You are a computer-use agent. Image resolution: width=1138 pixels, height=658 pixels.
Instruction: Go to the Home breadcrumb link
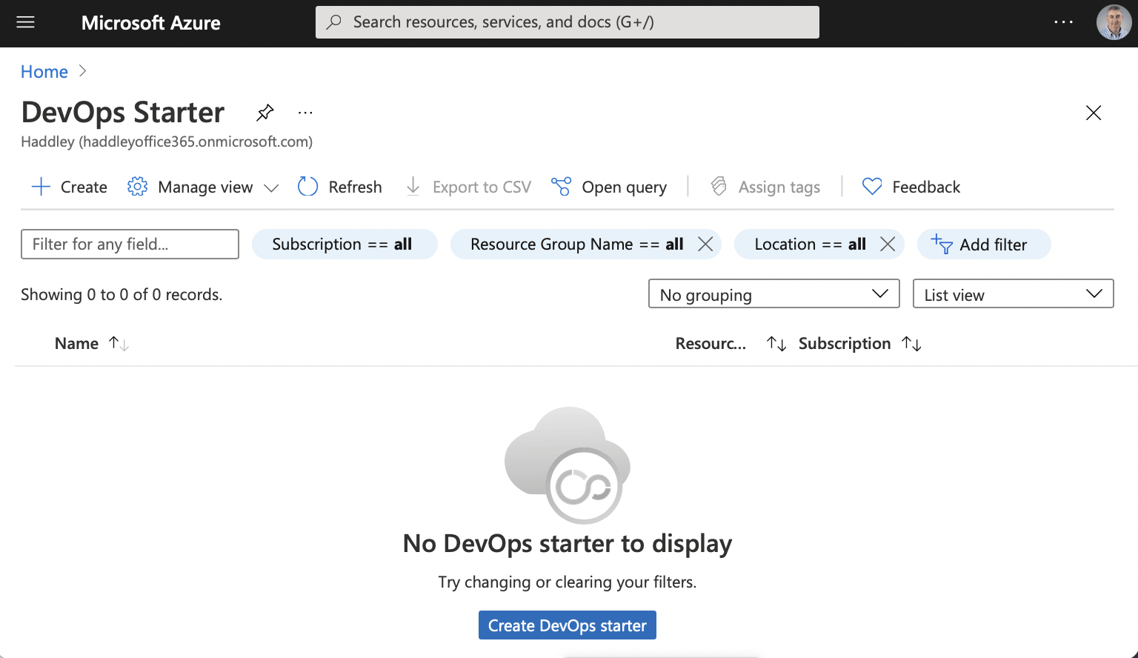44,72
